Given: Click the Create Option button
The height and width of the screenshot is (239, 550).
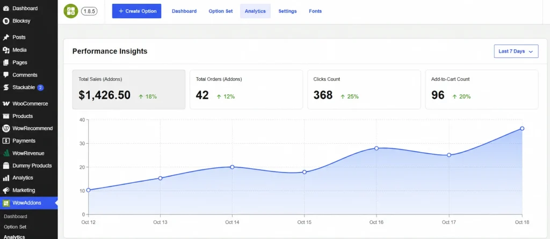Looking at the screenshot, I should coord(137,11).
